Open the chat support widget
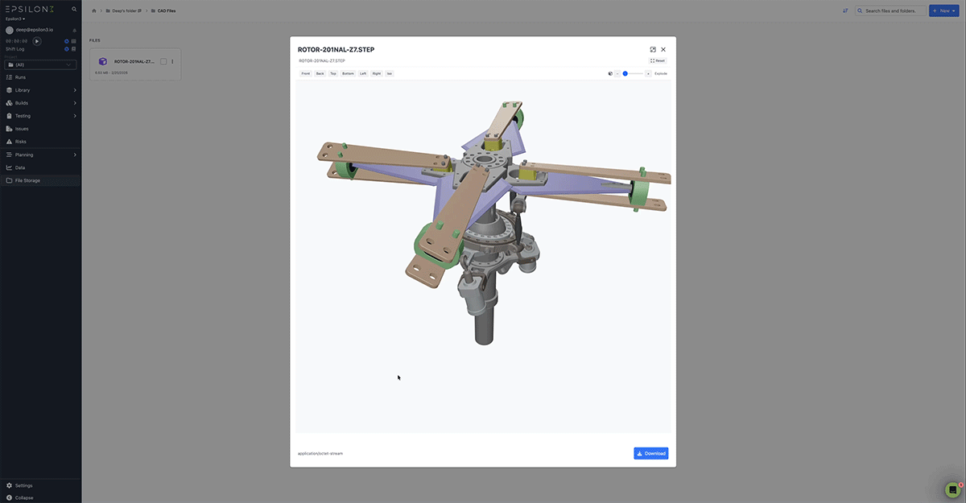This screenshot has width=966, height=503. click(952, 489)
